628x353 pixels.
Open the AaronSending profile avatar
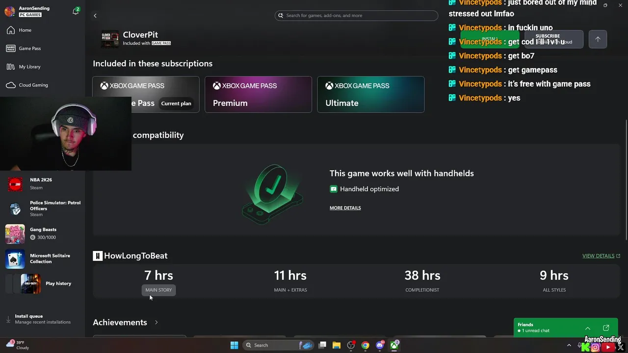[x=10, y=11]
